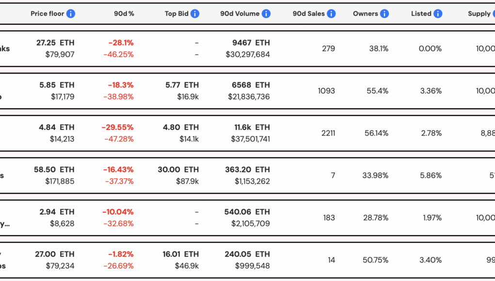Click the Listed column info icon
Viewport: 495px width, 281px height.
click(x=438, y=14)
